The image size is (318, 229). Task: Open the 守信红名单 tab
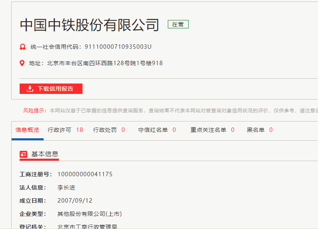(x=153, y=130)
